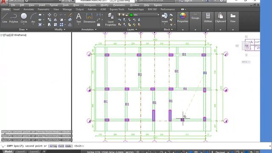Click the Array tool icon
This screenshot has width=272, height=153.
pyautogui.click(x=61, y=25)
